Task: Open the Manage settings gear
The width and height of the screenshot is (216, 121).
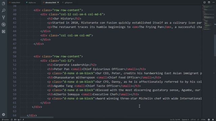Action: [4, 115]
